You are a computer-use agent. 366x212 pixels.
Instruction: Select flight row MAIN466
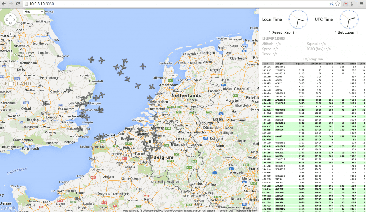(314, 67)
